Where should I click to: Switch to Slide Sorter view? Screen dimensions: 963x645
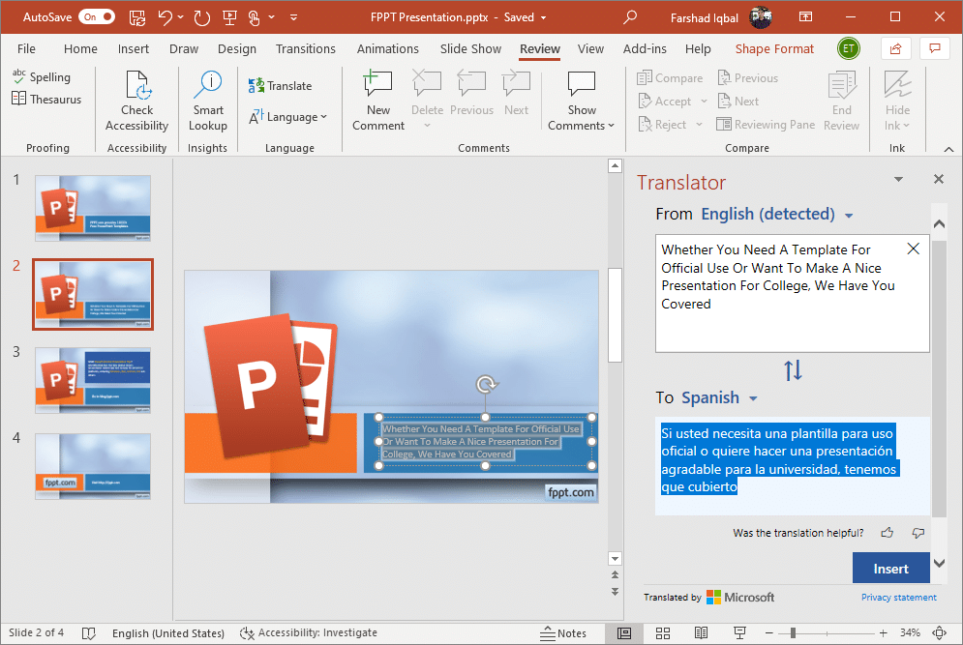click(663, 633)
